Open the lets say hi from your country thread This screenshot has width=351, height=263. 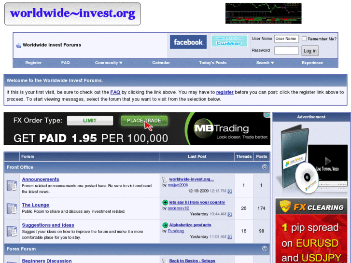coord(197,202)
